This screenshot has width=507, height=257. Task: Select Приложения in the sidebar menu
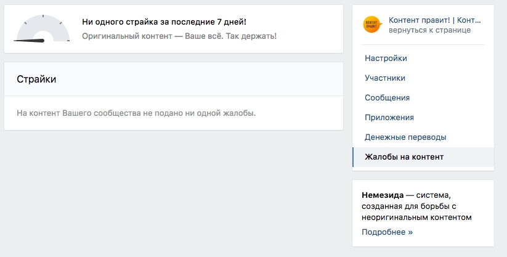click(389, 118)
